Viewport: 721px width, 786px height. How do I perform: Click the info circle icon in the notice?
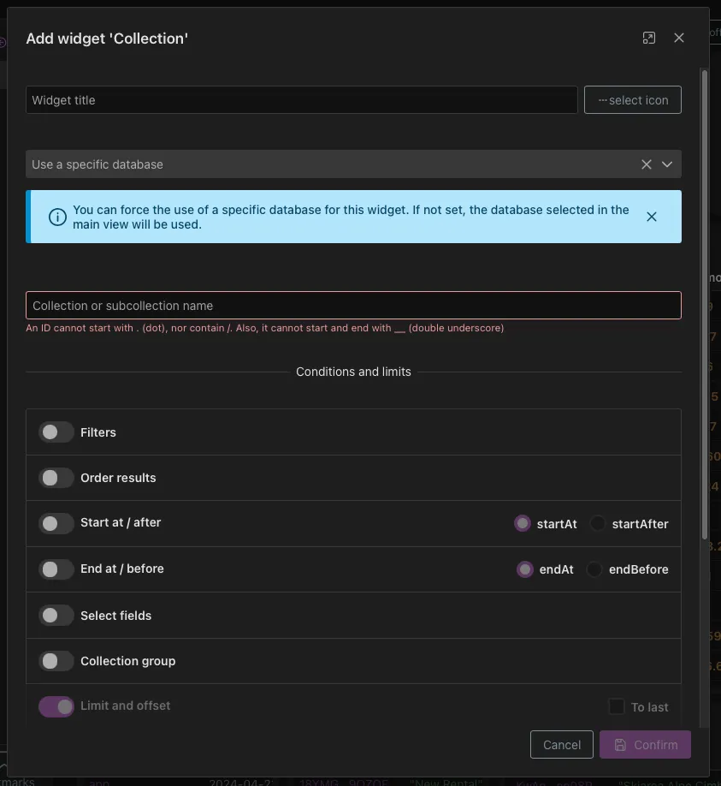tap(57, 216)
